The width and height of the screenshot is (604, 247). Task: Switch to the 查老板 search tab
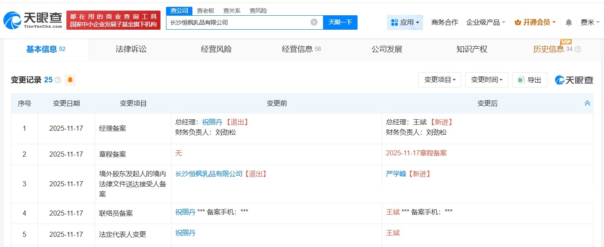pos(206,10)
